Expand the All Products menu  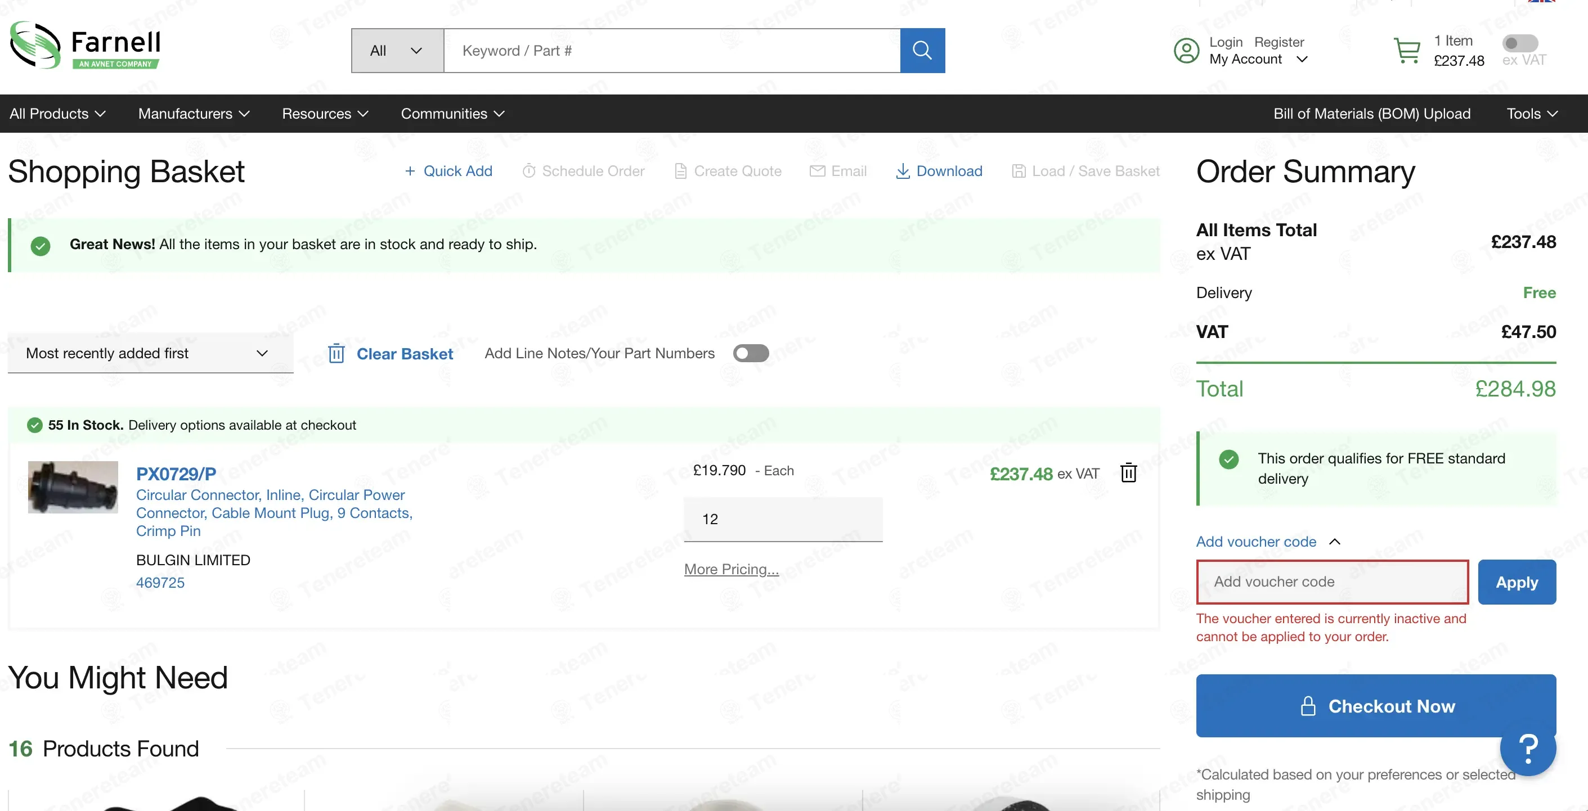(x=58, y=114)
